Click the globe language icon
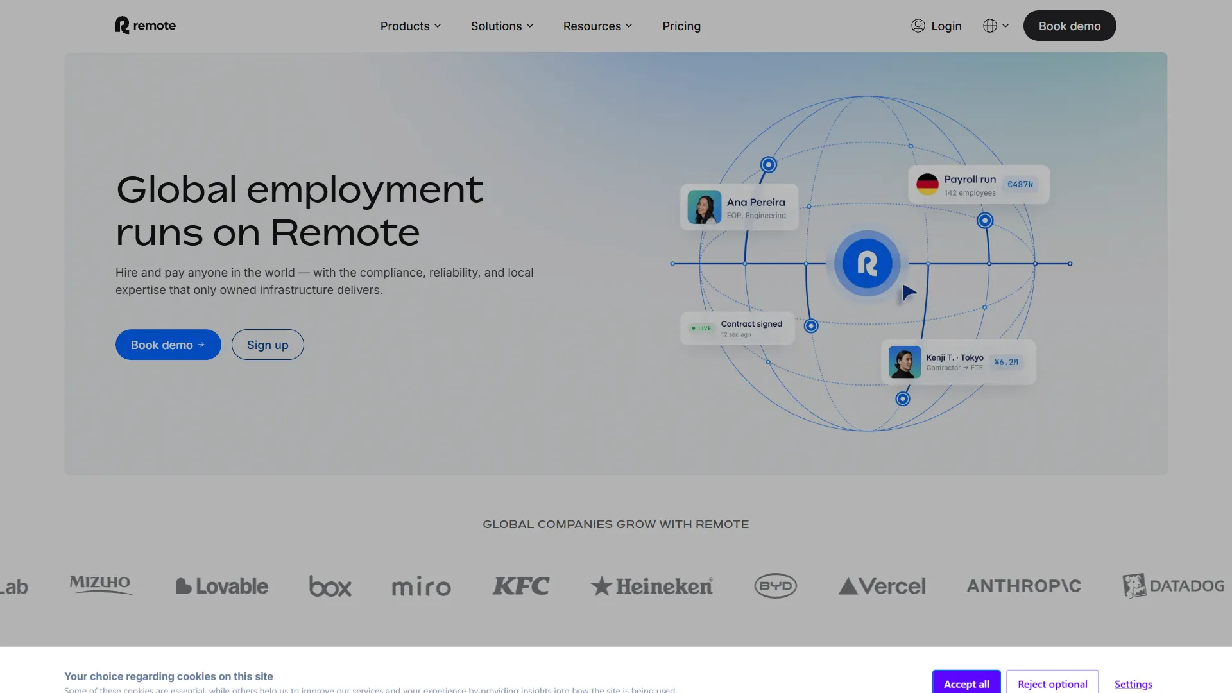This screenshot has width=1232, height=693. click(990, 26)
